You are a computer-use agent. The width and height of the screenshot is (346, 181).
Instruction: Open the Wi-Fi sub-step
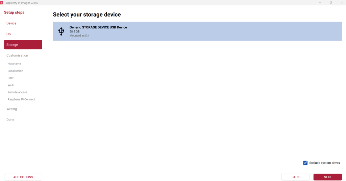11,85
